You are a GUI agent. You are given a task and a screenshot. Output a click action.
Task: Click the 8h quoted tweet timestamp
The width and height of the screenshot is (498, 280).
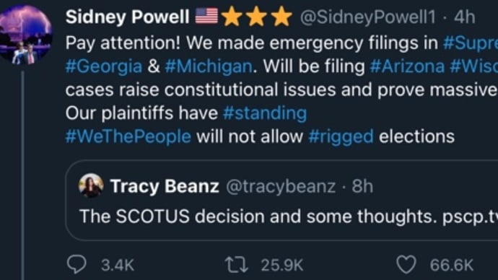tap(362, 186)
